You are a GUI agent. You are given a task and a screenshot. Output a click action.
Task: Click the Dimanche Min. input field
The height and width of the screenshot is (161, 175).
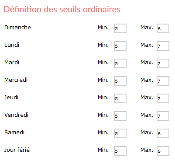click(120, 28)
